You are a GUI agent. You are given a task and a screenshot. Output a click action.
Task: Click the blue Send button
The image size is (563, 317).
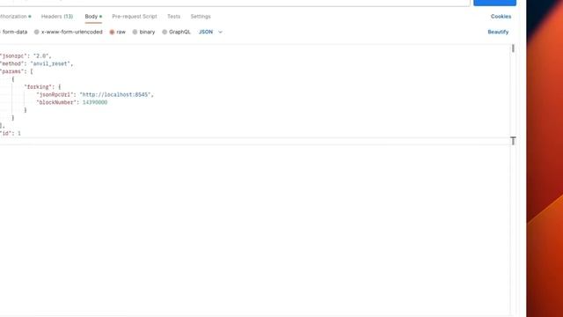494,3
